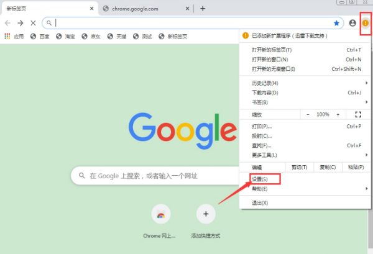This screenshot has height=254, width=373.
Task: Increase zoom with the plus button
Action: (x=338, y=114)
